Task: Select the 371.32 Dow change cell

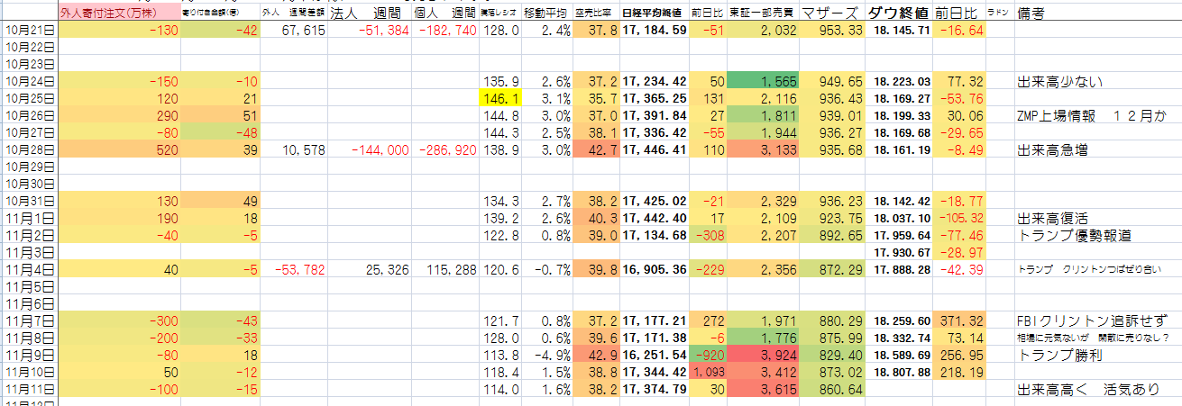Action: [958, 320]
